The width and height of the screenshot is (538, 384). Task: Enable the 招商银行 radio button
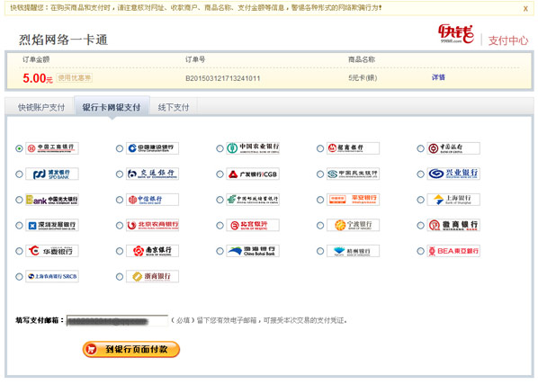320,148
